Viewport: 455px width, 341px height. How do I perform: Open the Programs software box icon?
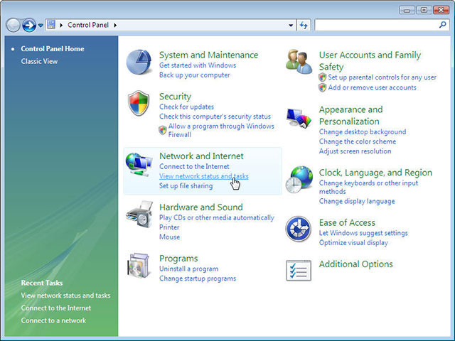[139, 266]
